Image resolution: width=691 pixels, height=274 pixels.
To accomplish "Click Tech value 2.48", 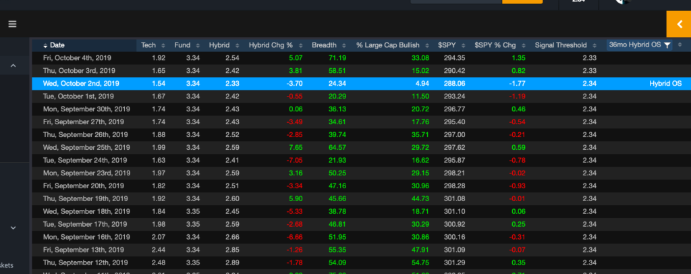I will point(159,263).
